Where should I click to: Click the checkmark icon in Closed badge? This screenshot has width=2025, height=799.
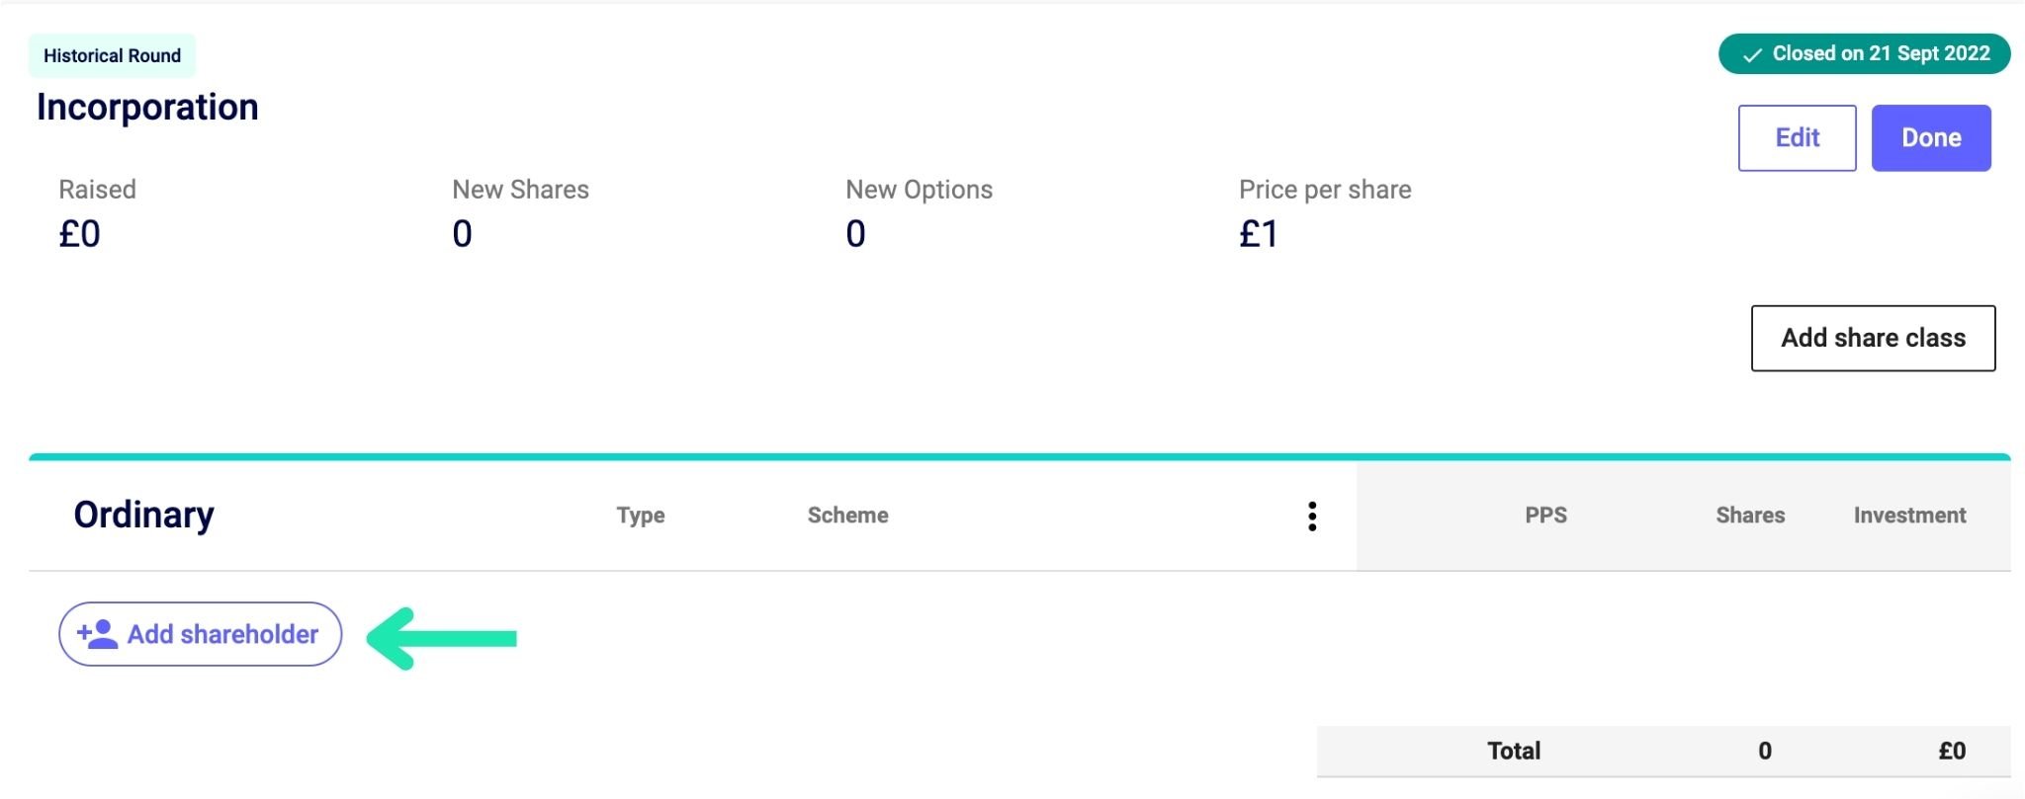coord(1751,55)
